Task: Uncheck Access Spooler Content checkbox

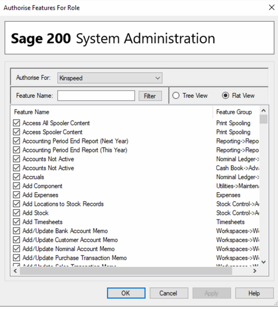Action: pos(17,132)
